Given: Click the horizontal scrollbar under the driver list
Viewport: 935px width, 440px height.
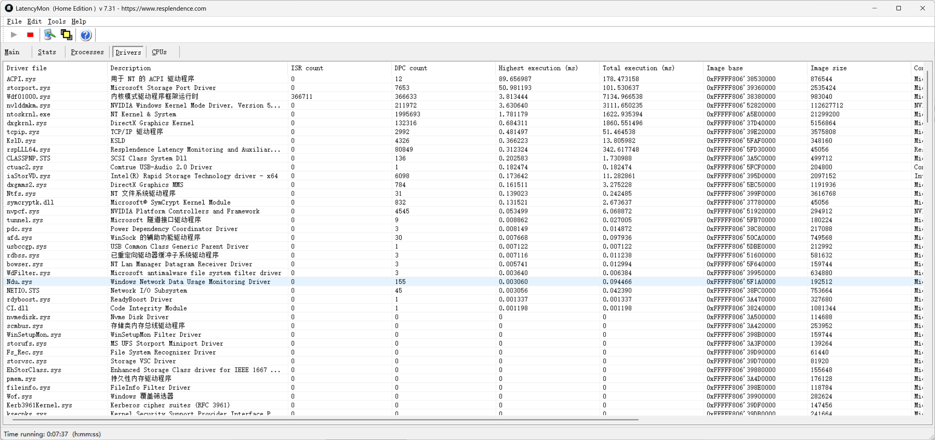Looking at the screenshot, I should [325, 420].
